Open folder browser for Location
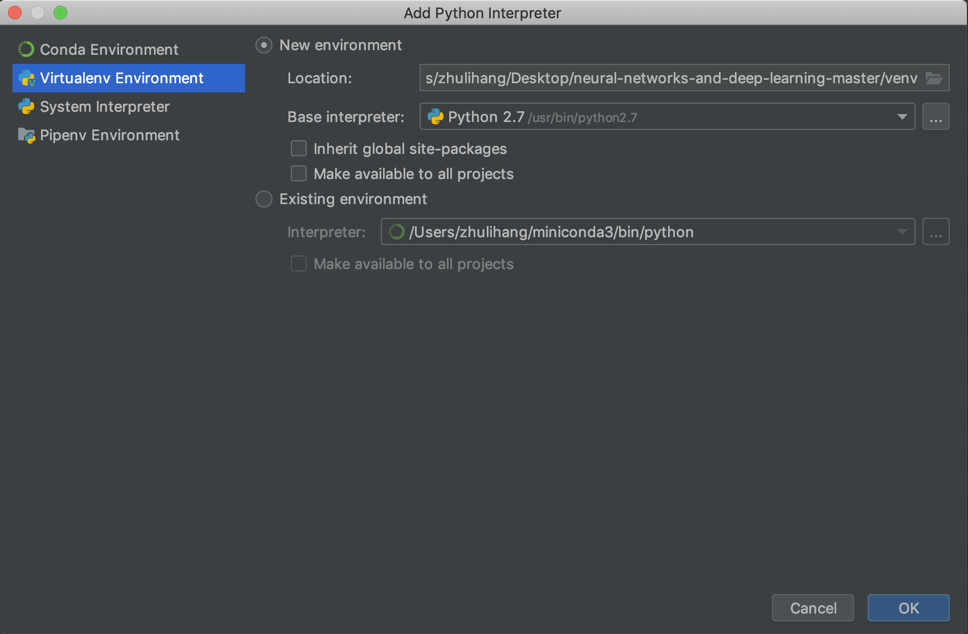The height and width of the screenshot is (634, 968). pyautogui.click(x=934, y=78)
